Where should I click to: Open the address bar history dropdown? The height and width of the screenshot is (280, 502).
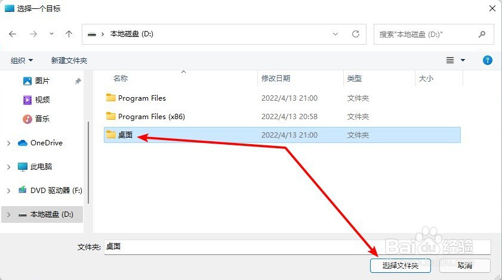[x=335, y=34]
